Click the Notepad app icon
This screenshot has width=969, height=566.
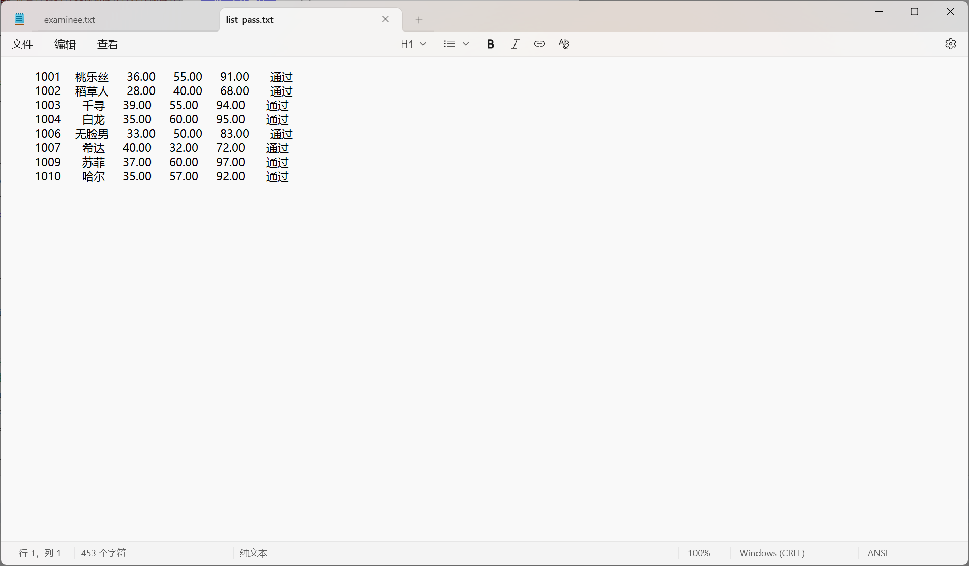coord(19,20)
